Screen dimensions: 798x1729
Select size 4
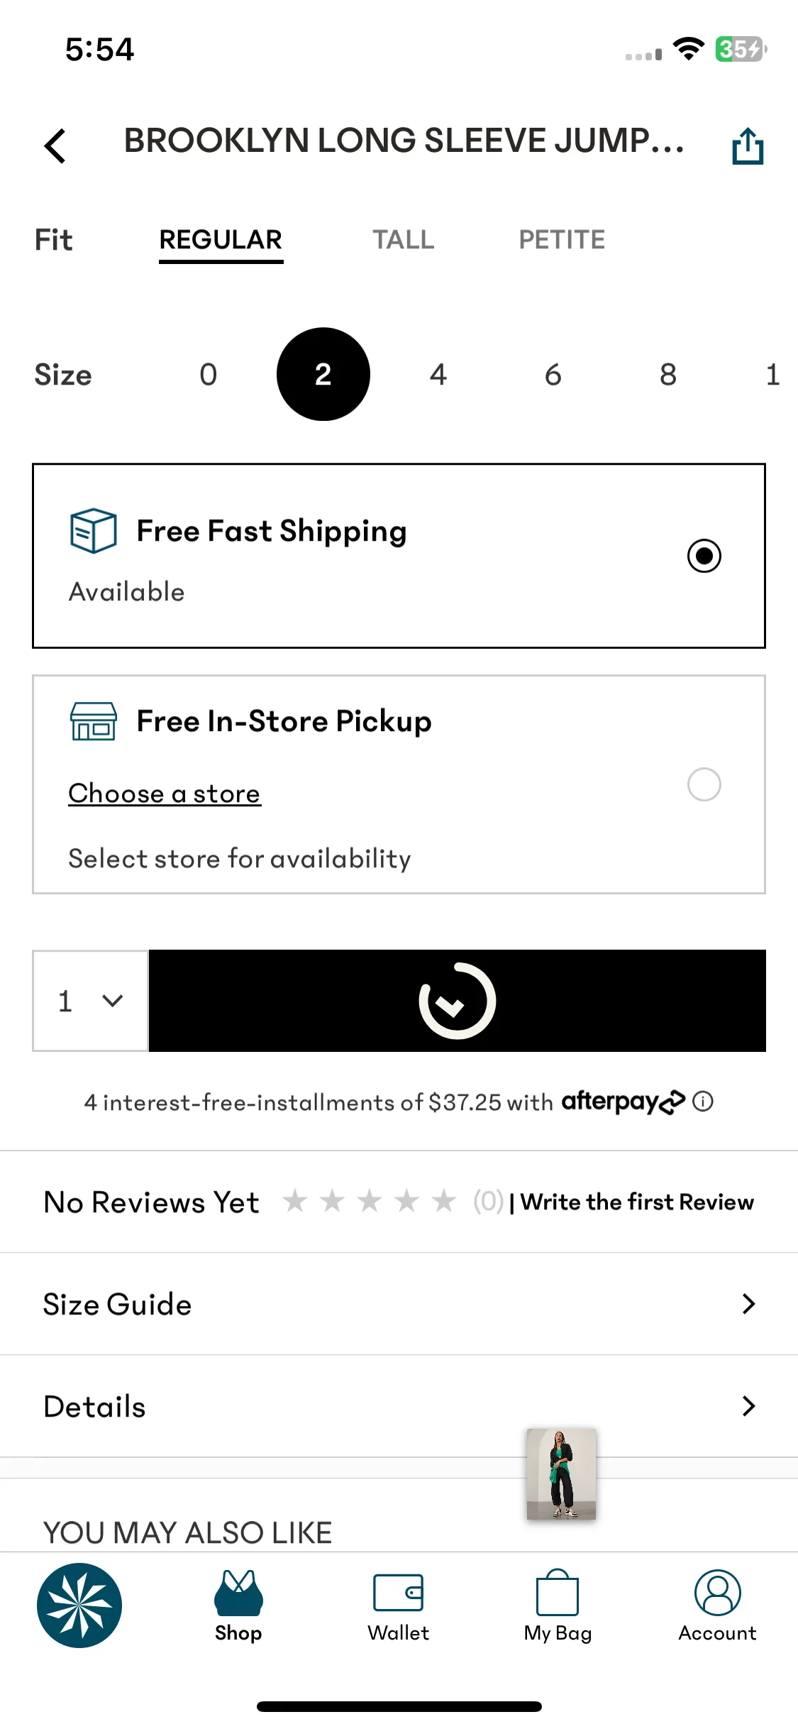438,374
